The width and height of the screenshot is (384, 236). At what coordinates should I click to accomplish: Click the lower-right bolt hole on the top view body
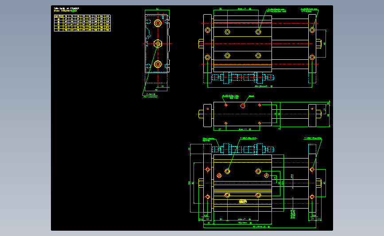tap(258, 56)
